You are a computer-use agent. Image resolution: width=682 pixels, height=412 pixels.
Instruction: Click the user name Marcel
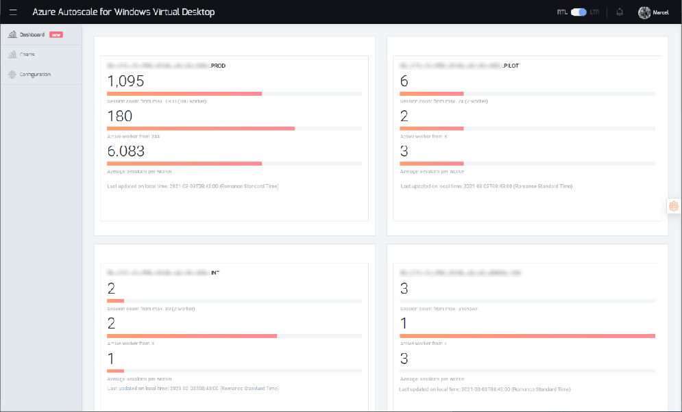point(661,12)
